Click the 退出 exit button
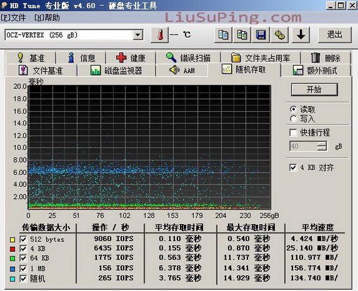The image size is (358, 291). [x=335, y=35]
